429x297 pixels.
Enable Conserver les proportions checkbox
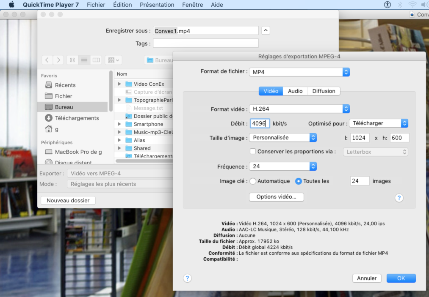pos(253,151)
